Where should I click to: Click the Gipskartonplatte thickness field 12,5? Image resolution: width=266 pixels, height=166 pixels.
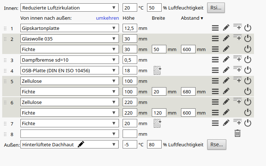[130, 28]
